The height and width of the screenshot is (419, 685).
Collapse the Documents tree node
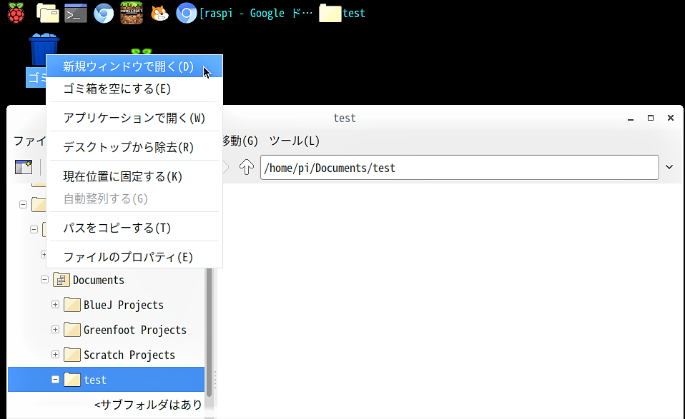click(x=44, y=280)
